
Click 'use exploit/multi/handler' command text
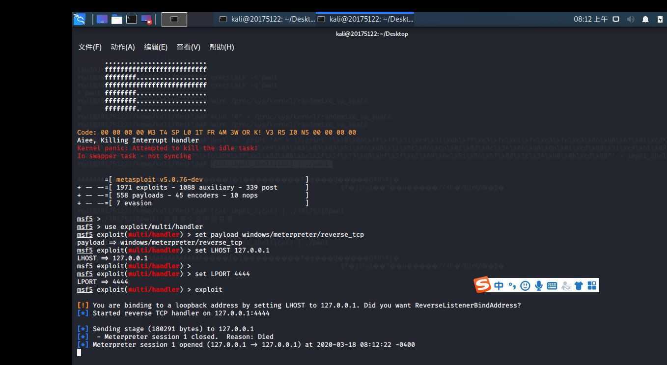pos(154,226)
